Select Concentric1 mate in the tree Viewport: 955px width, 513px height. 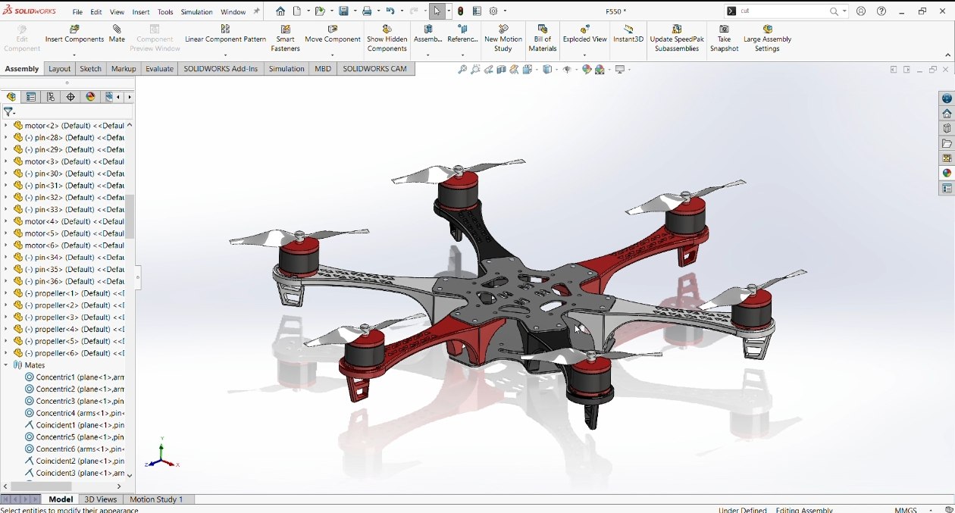[74, 377]
